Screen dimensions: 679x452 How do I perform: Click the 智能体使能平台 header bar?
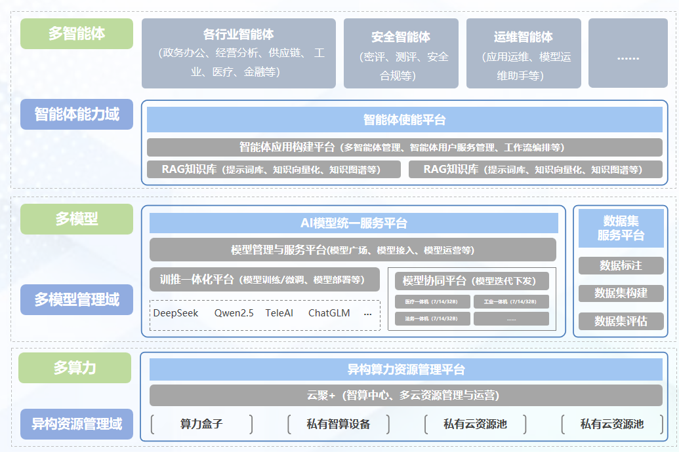tap(404, 120)
